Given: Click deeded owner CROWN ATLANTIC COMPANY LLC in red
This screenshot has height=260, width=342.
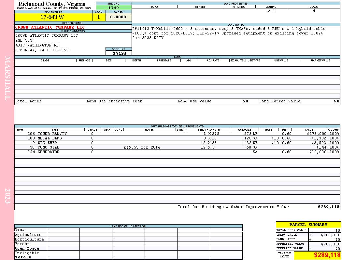Looking at the screenshot, I should 50,27.
